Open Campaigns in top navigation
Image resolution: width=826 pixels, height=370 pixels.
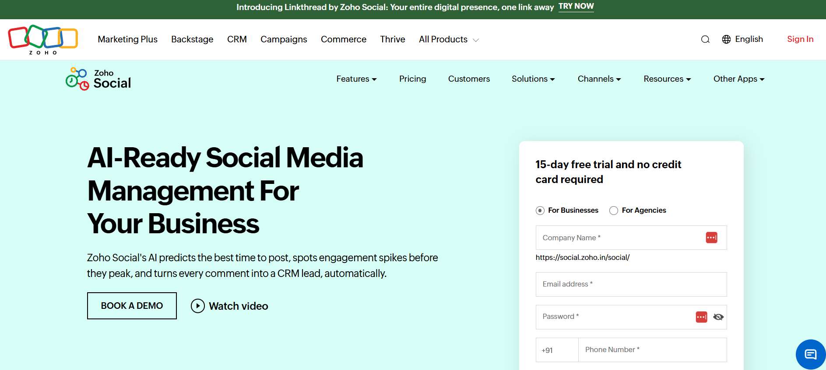(284, 39)
